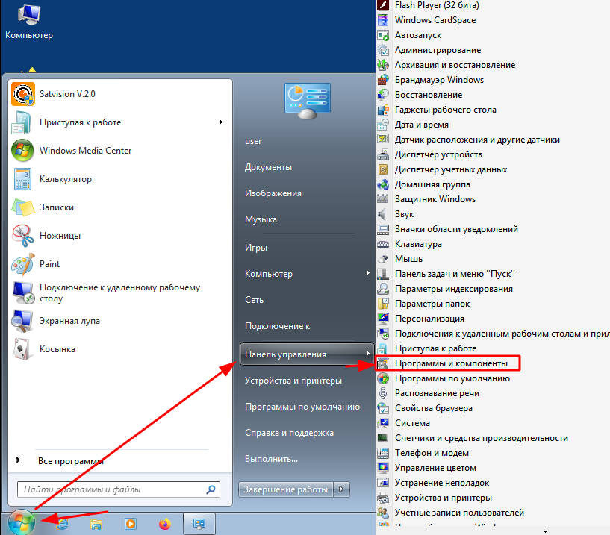Open the shutdown options arrow

[341, 489]
